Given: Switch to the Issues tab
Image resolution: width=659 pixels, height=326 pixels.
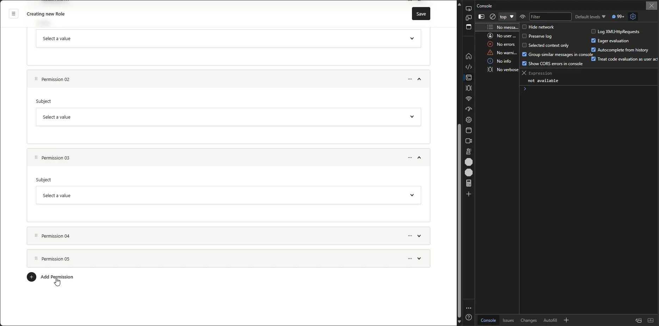Looking at the screenshot, I should pyautogui.click(x=508, y=320).
